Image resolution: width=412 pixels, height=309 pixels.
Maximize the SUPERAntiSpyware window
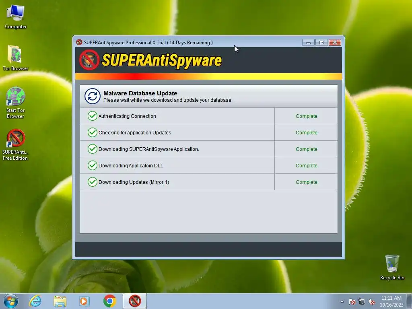coord(321,42)
